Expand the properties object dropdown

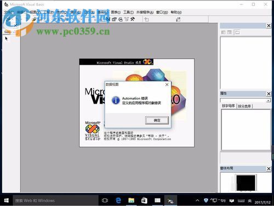click(x=268, y=100)
